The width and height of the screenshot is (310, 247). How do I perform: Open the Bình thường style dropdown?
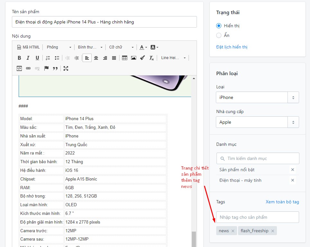90,47
